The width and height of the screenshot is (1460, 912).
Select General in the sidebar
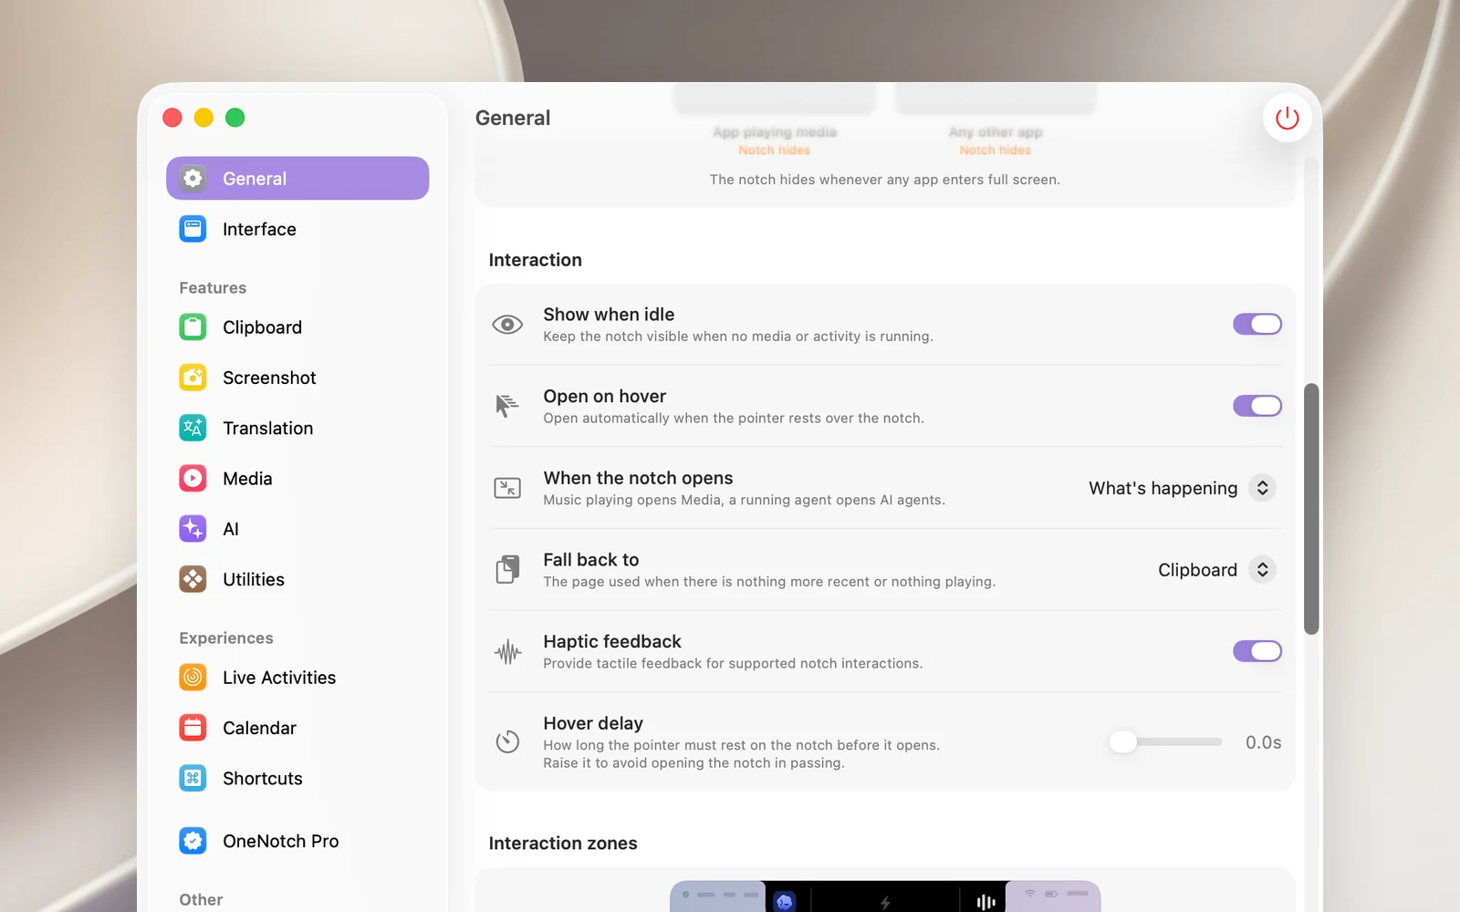click(x=297, y=178)
